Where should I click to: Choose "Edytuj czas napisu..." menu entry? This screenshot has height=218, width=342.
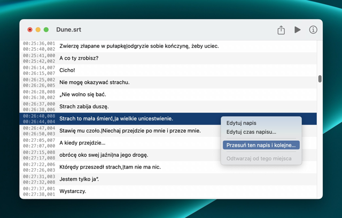pos(251,132)
